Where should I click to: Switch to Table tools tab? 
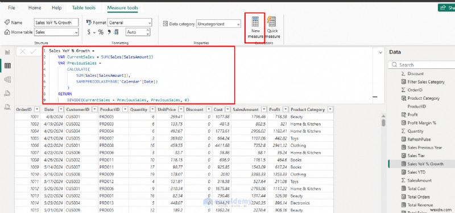(x=84, y=8)
